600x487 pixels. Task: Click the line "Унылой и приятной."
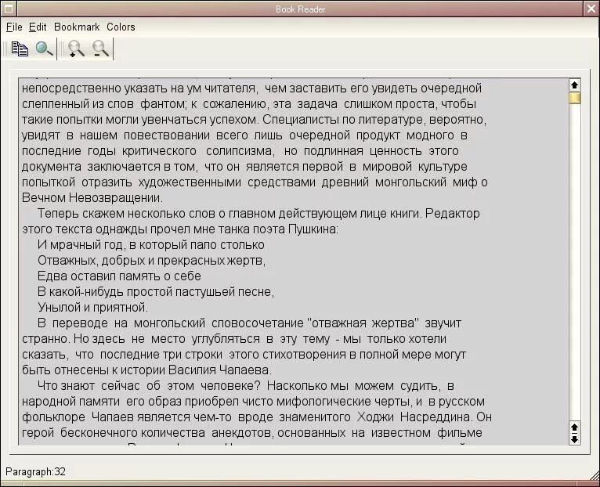(x=92, y=308)
